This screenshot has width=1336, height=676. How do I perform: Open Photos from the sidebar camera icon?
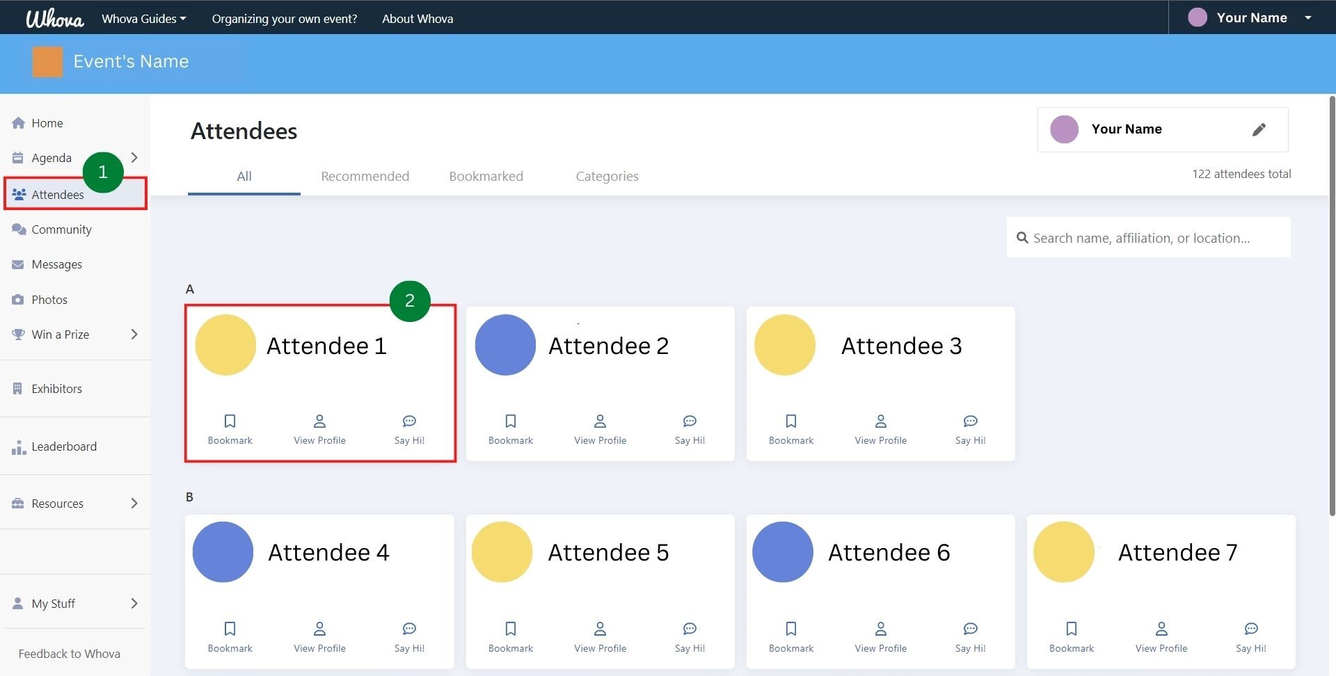click(x=18, y=300)
